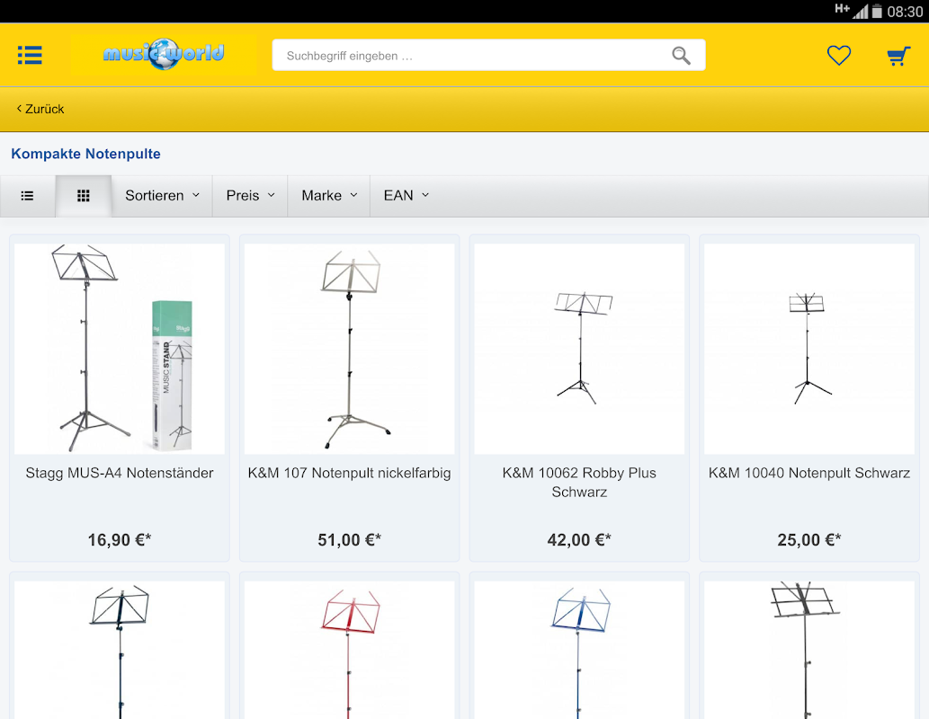The image size is (929, 719).
Task: Open Stagg MUS-A4 Notenständer product image
Action: 119,349
